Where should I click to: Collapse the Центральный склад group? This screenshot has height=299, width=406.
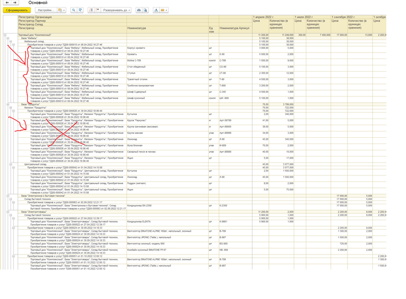pyautogui.click(x=11, y=164)
